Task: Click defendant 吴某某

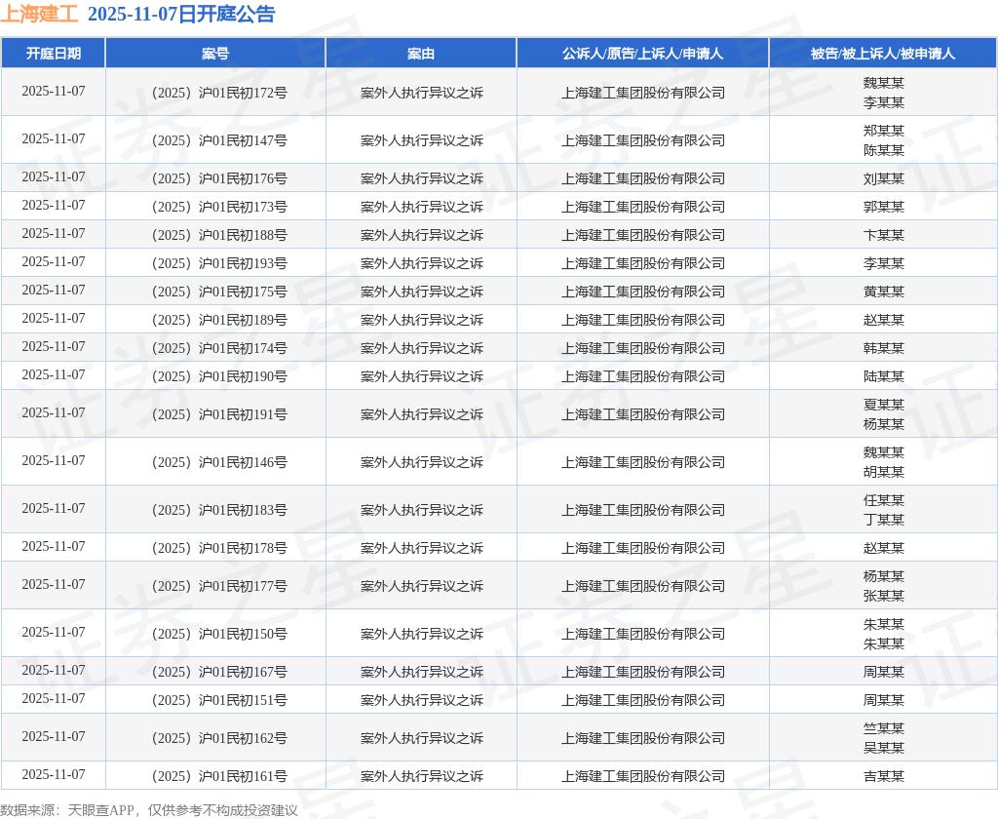Action: pos(883,748)
